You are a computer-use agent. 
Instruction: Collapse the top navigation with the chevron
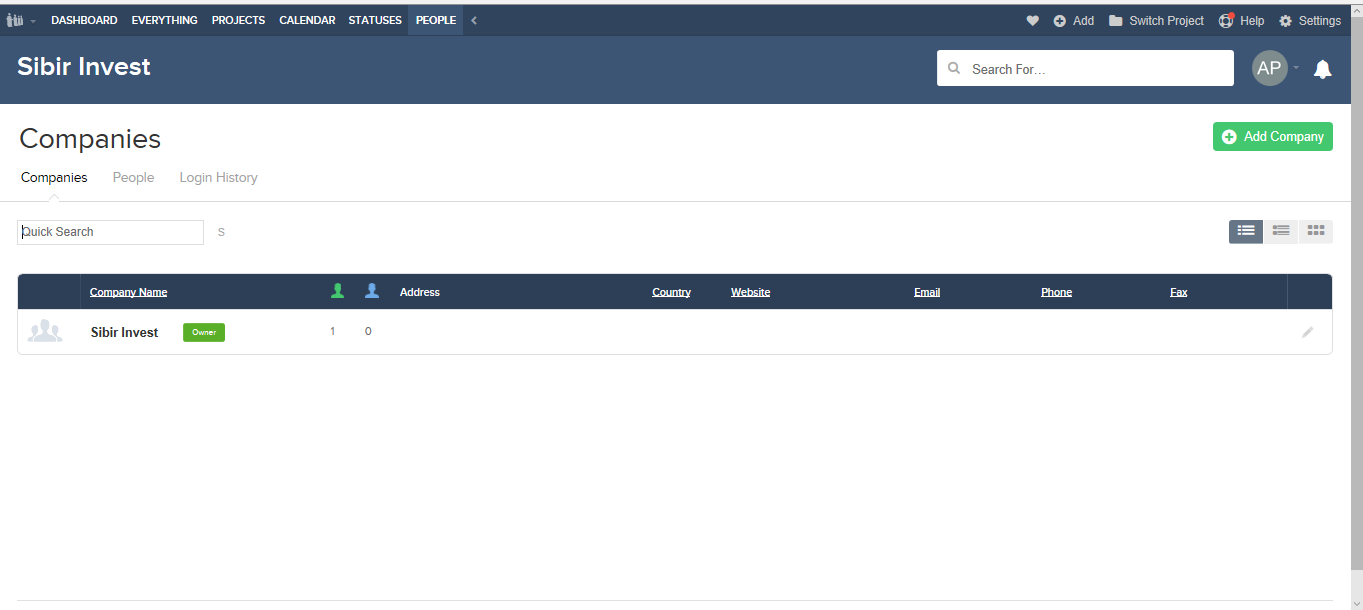(x=474, y=20)
